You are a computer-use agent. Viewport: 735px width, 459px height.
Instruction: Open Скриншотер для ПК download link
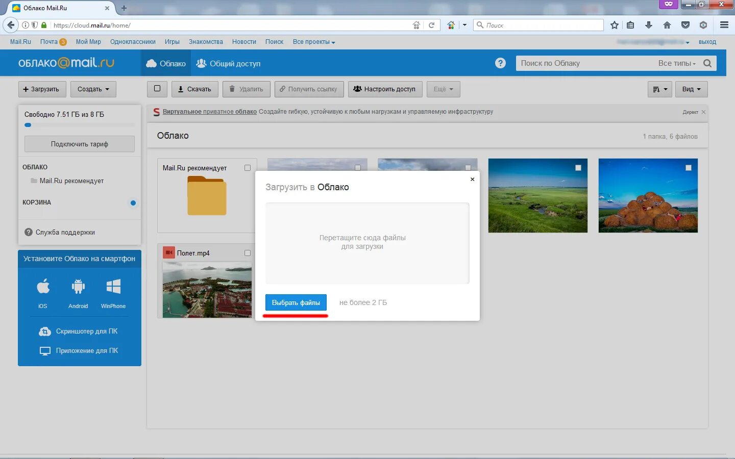[79, 331]
